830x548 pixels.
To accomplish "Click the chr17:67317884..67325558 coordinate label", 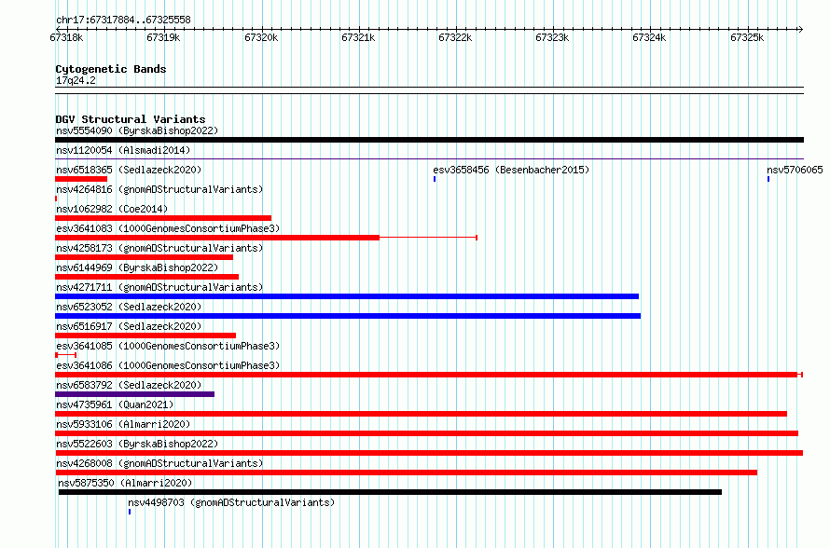I will 123,20.
